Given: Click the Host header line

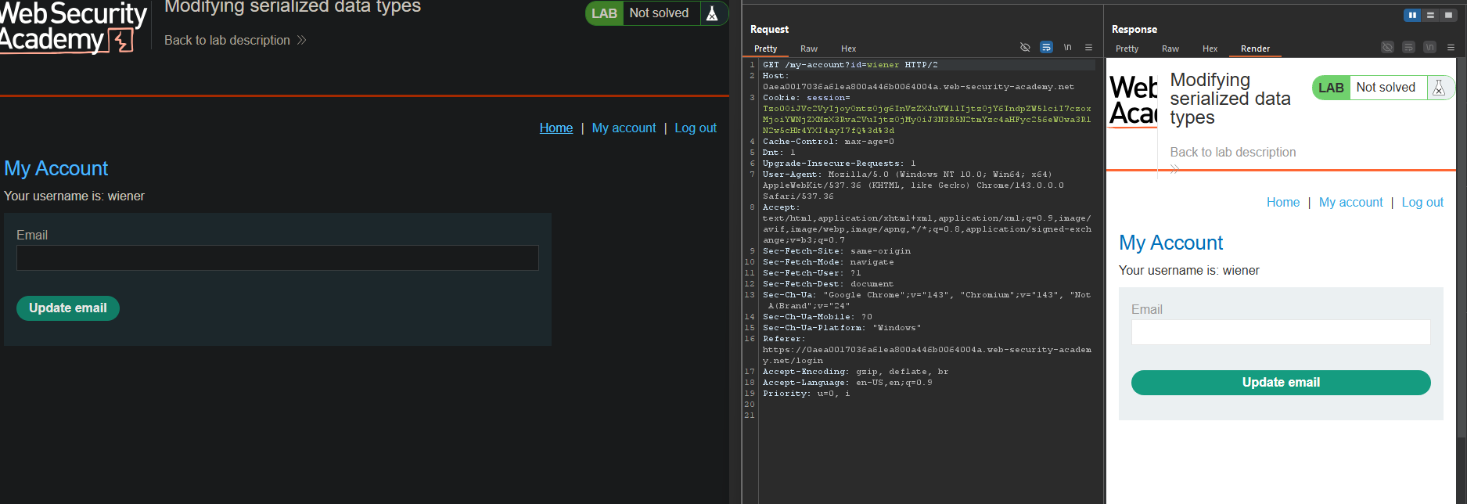Looking at the screenshot, I should pyautogui.click(x=919, y=81).
